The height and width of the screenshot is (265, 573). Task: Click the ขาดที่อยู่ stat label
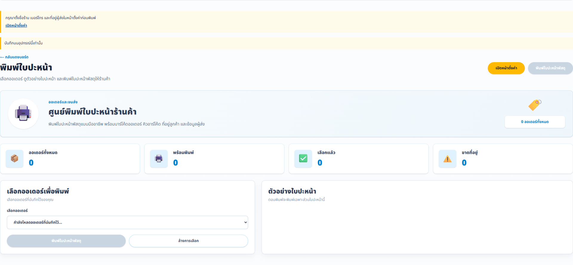[470, 152]
